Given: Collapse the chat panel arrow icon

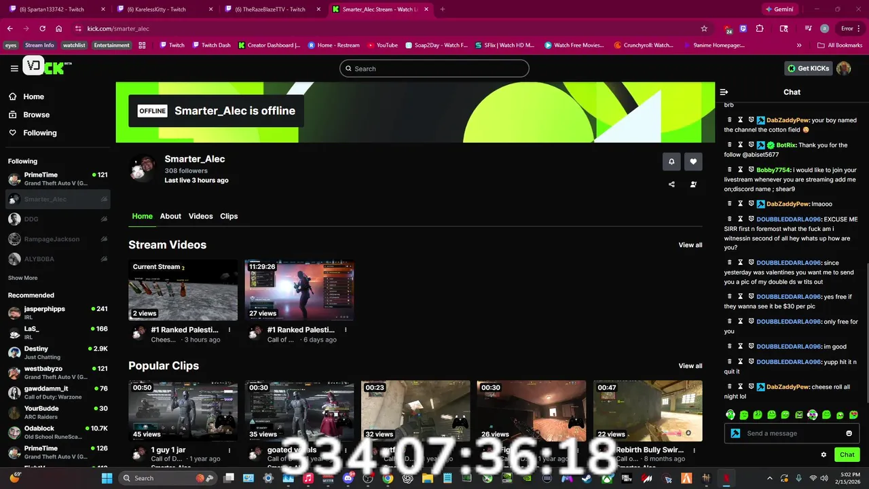Looking at the screenshot, I should pyautogui.click(x=724, y=92).
